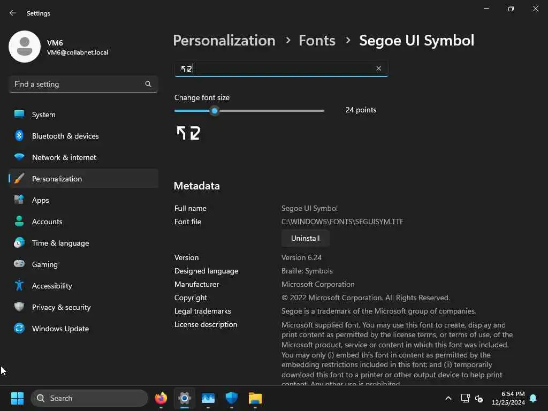Open the Apps sidebar icon

(x=19, y=200)
